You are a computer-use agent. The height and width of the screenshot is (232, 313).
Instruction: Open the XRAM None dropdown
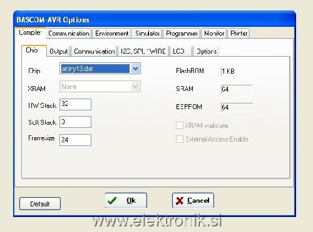[x=100, y=87]
